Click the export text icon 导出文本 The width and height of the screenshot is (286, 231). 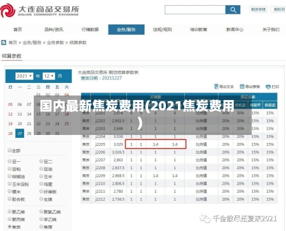(216, 86)
